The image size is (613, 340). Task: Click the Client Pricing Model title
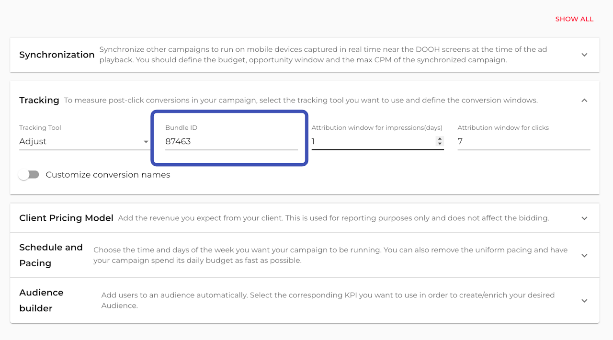tap(66, 218)
